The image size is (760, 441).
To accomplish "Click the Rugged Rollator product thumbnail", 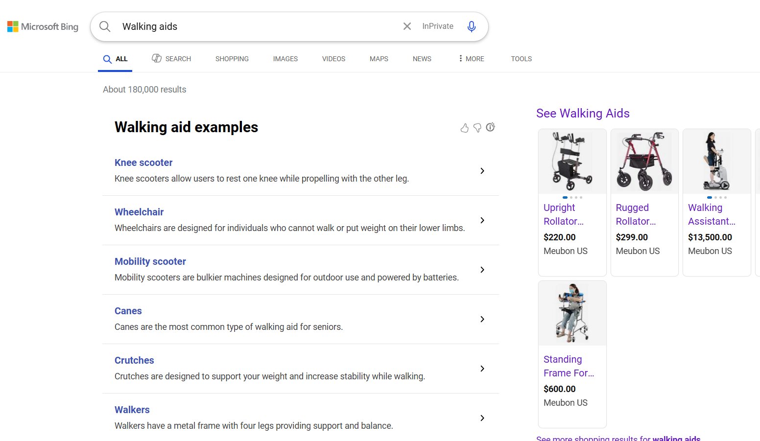I will [x=644, y=161].
